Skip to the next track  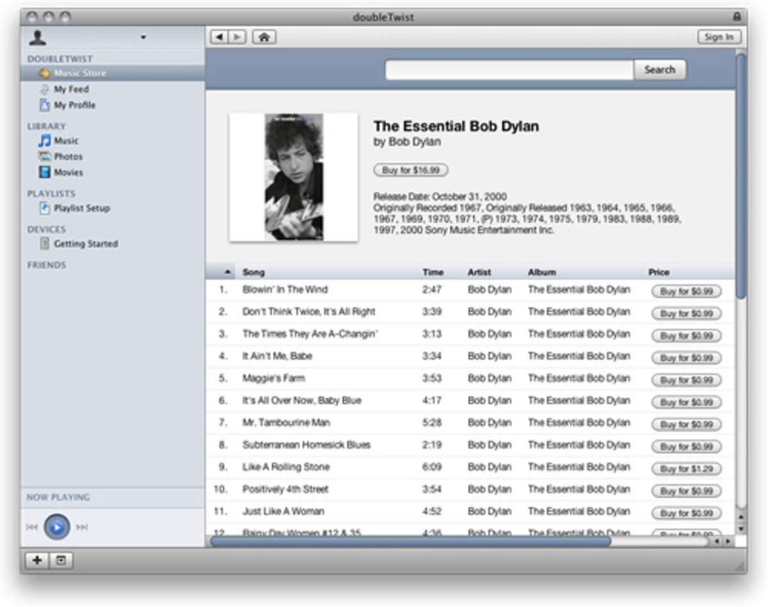tap(82, 527)
